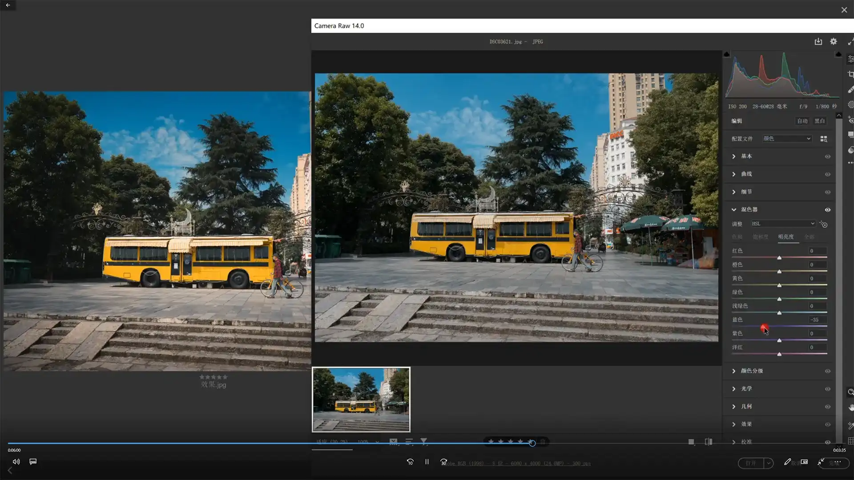The width and height of the screenshot is (854, 480).
Task: Click the red-eye removal tool
Action: coord(850,120)
